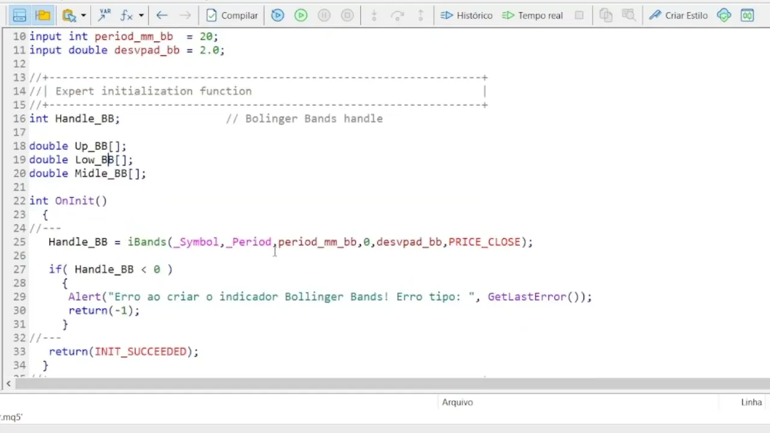Start profiling on Tempo real

pyautogui.click(x=532, y=15)
